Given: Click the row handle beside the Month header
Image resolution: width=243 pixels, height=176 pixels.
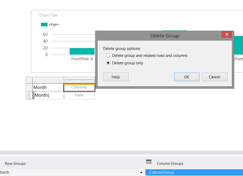Looking at the screenshot, I should (x=29, y=88).
